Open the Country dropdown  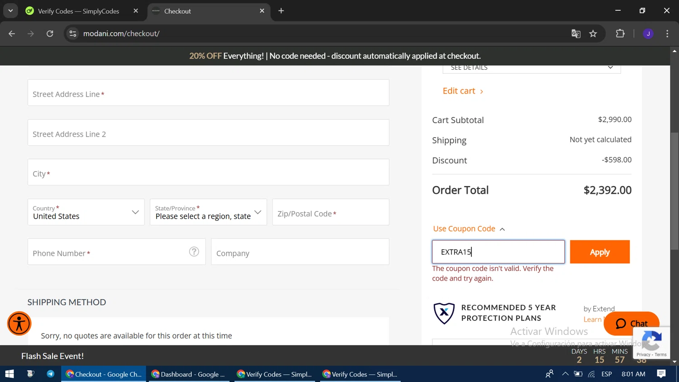click(86, 212)
